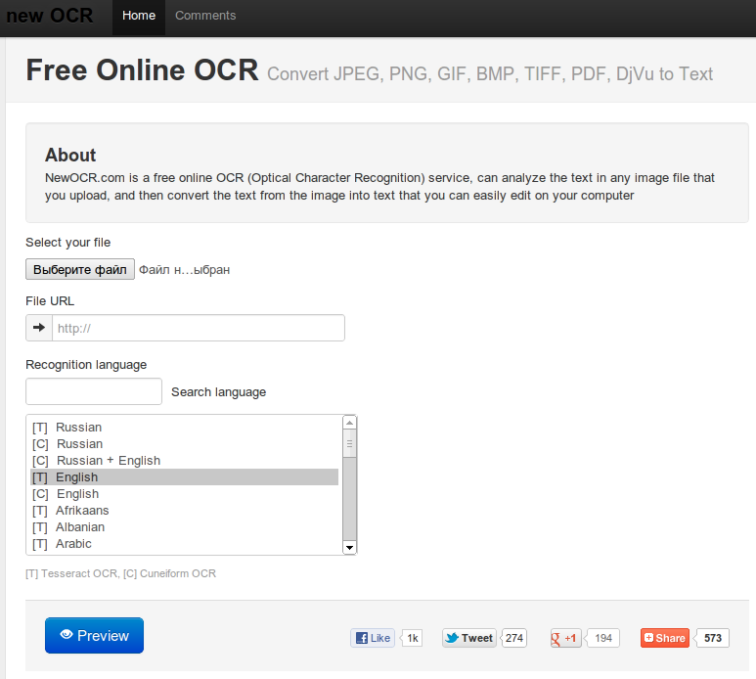
Task: Open the Comments tab in navigation bar
Action: click(x=205, y=16)
